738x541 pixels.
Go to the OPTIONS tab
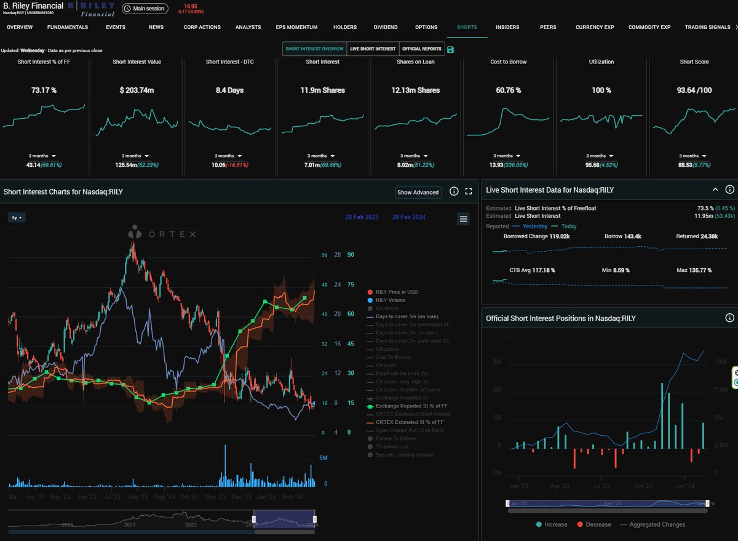click(426, 27)
